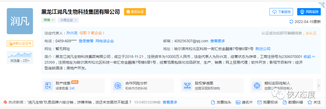Click 查看更多 next to email

218,41
